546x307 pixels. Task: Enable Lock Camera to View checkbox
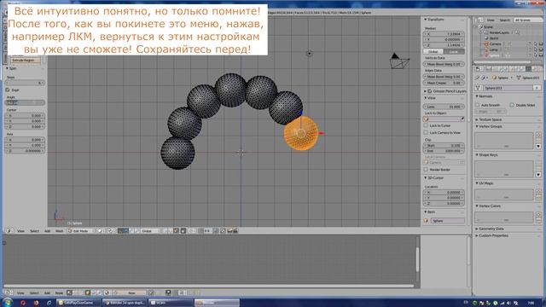(x=426, y=133)
